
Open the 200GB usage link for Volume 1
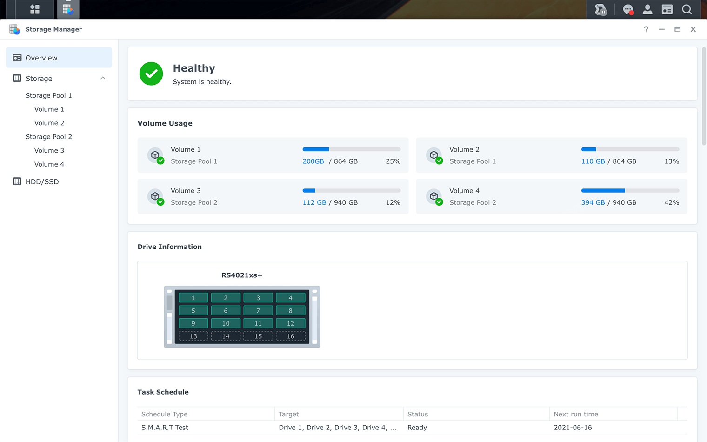pos(313,161)
